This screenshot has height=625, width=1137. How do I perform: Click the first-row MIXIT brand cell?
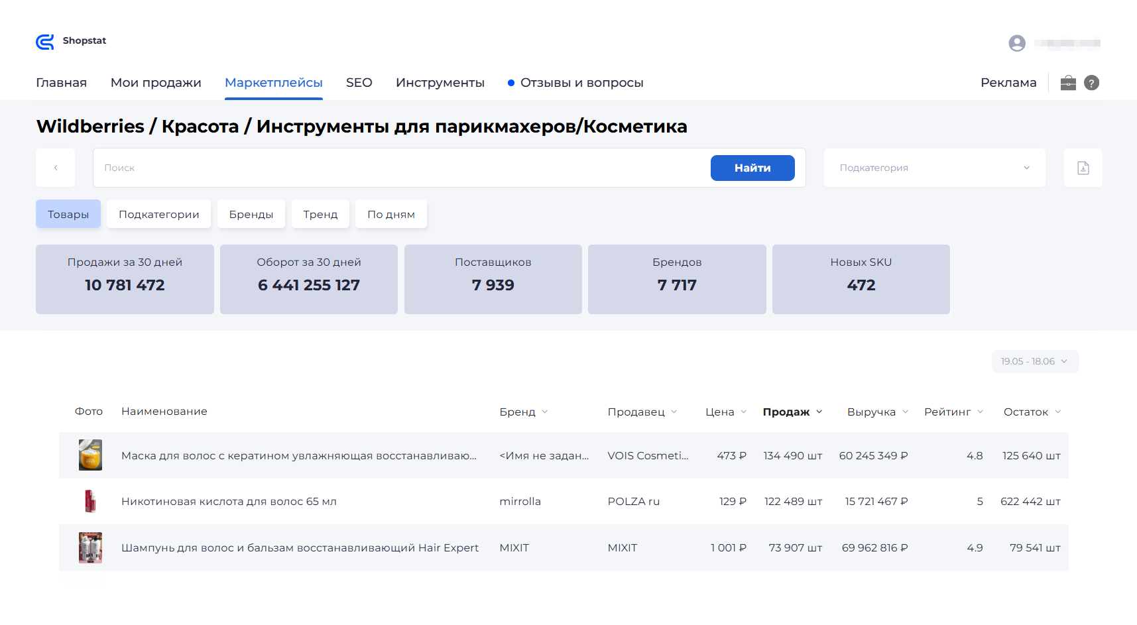514,547
